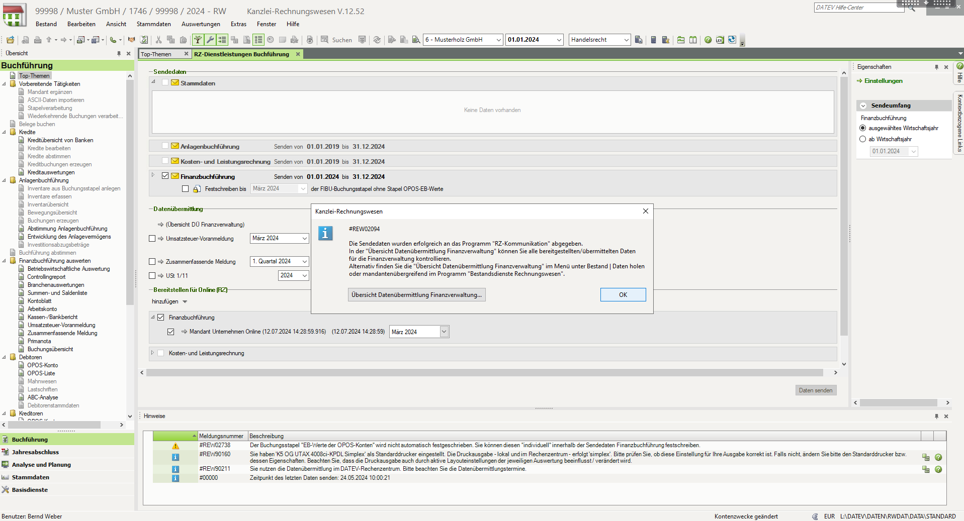Viewport: 964px width, 521px height.
Task: Select the 'ab Wirtschaftsjahr' radio button
Action: [x=863, y=139]
